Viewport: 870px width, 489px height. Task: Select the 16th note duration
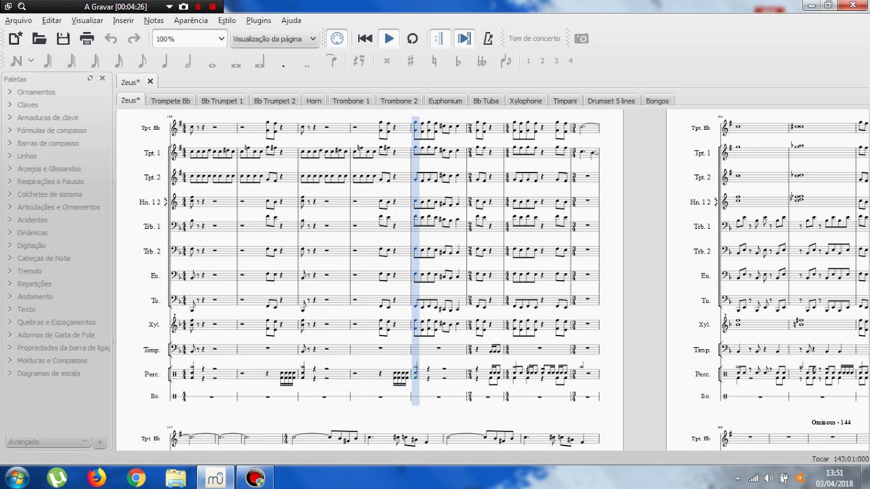(118, 61)
